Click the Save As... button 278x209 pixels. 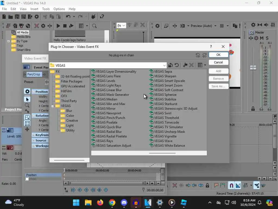coord(219,86)
